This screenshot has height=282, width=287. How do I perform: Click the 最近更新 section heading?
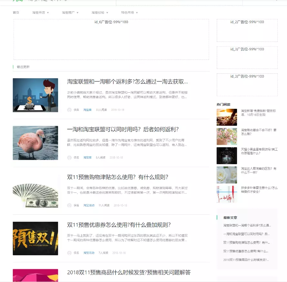click(x=23, y=67)
